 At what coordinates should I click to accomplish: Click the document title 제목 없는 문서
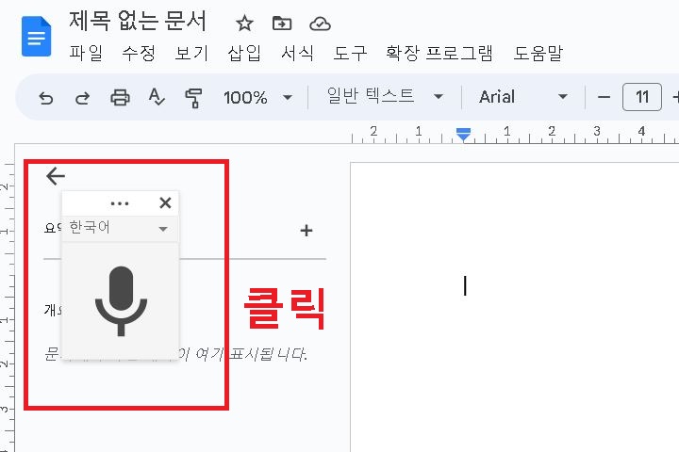138,21
